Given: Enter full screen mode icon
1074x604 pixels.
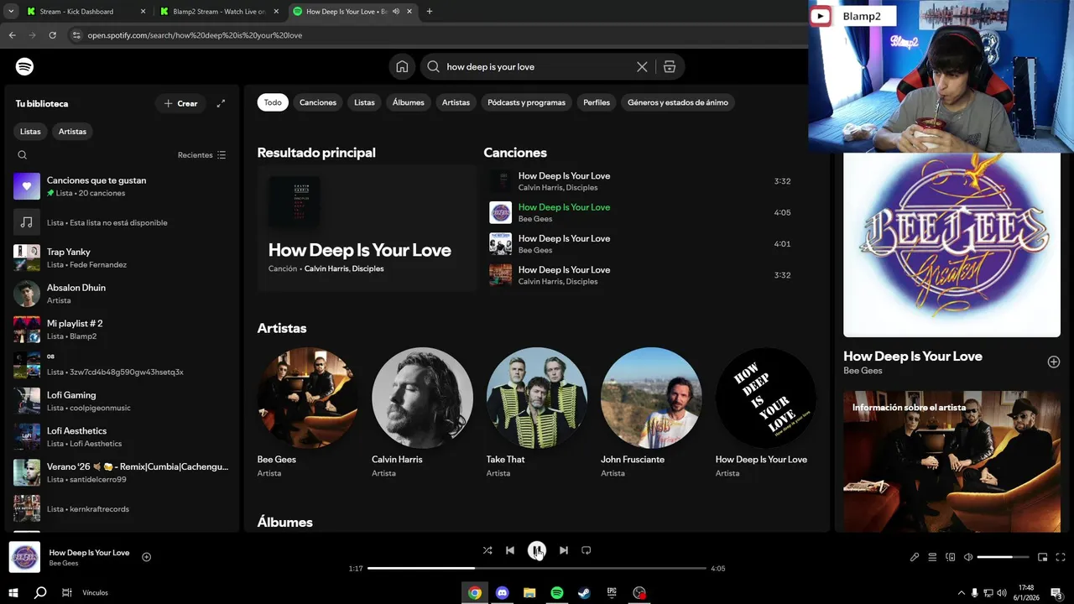Looking at the screenshot, I should 1061,557.
